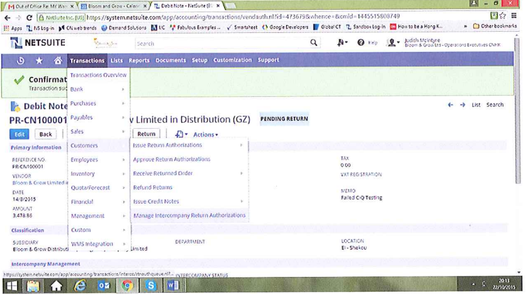Click the NetSuite logo

tap(38, 43)
